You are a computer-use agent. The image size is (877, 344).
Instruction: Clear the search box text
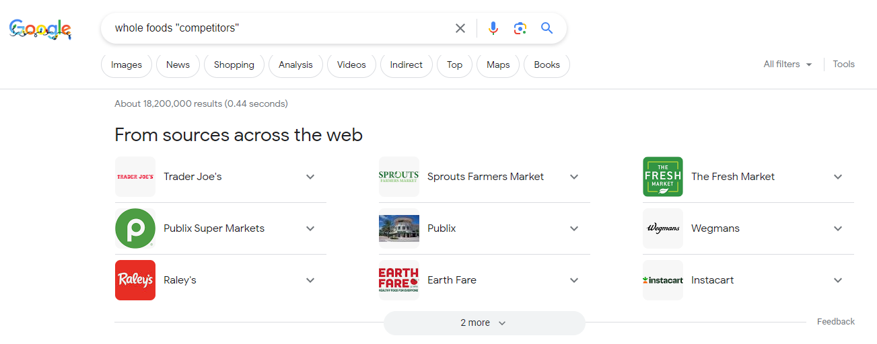point(460,28)
